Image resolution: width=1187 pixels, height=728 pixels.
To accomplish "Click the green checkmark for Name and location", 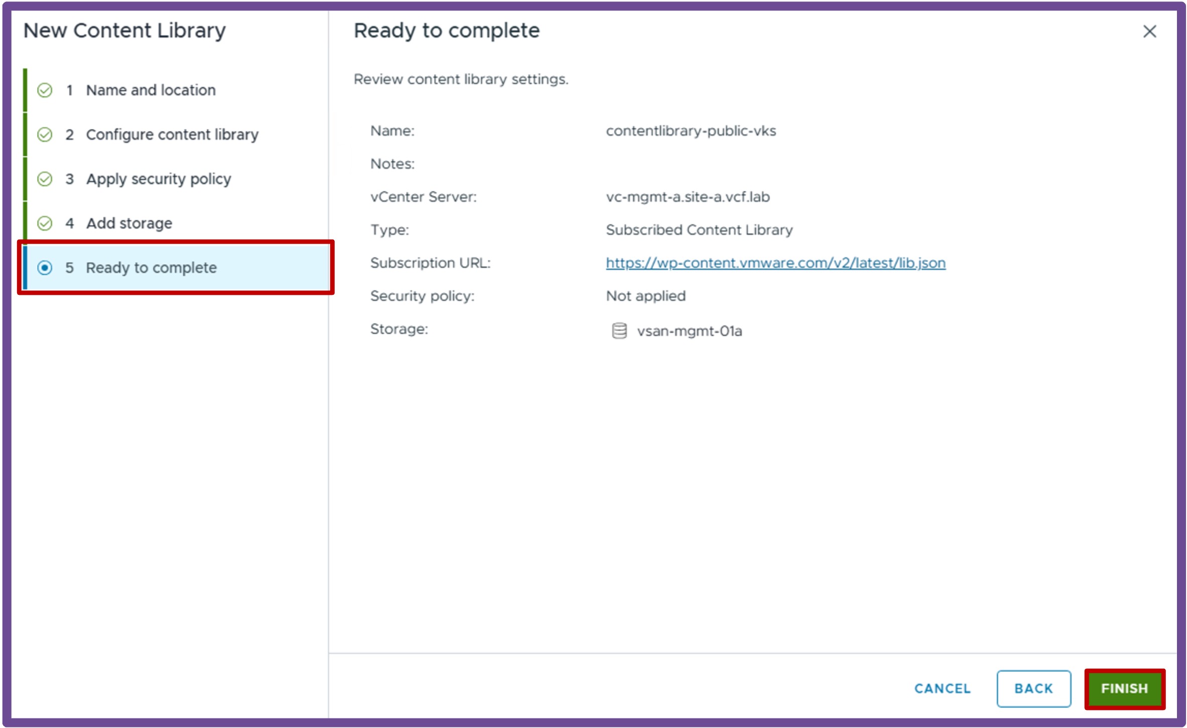I will coord(45,90).
